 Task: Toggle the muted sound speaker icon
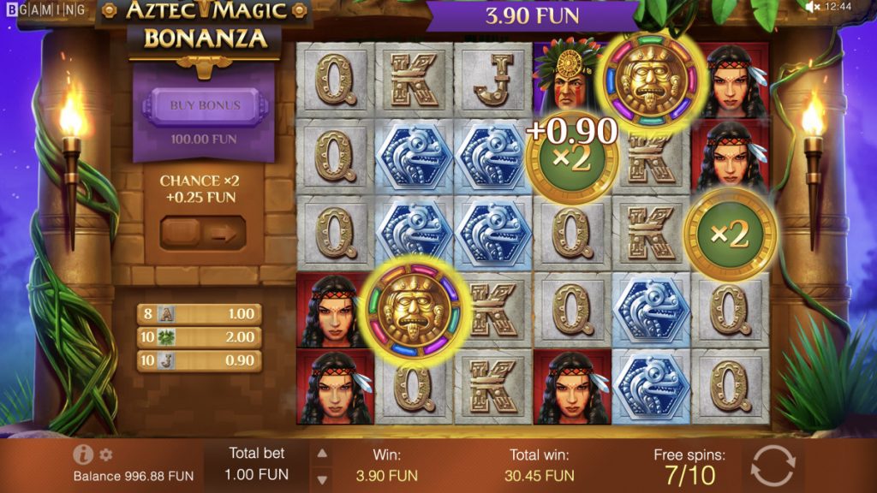coord(812,7)
